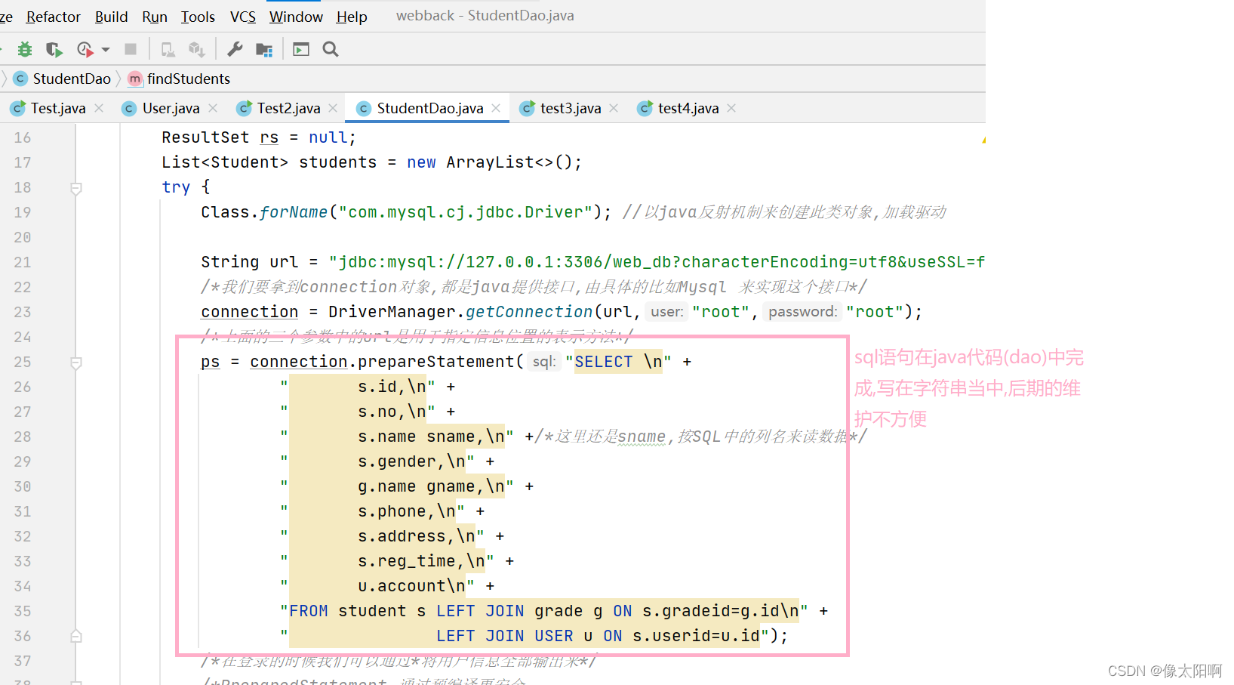
Task: Click the yellow warning stripe marker
Action: [x=983, y=140]
